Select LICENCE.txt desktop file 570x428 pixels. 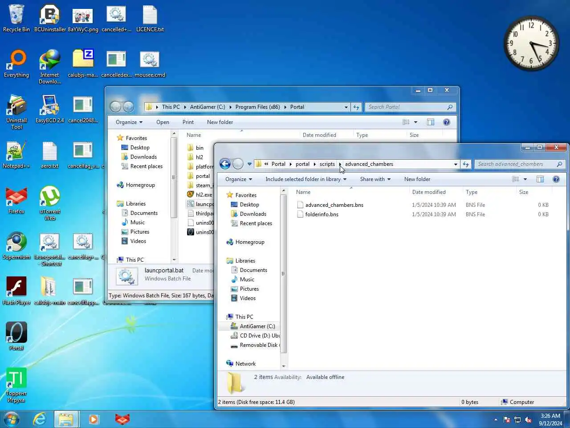[150, 18]
